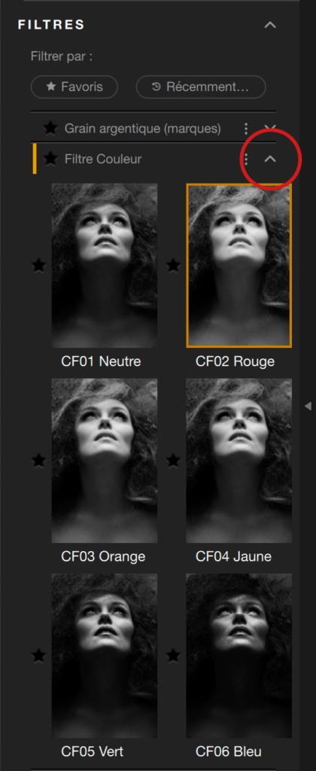Image resolution: width=316 pixels, height=771 pixels.
Task: Favorite the CF05 Vert preset star
Action: (39, 655)
